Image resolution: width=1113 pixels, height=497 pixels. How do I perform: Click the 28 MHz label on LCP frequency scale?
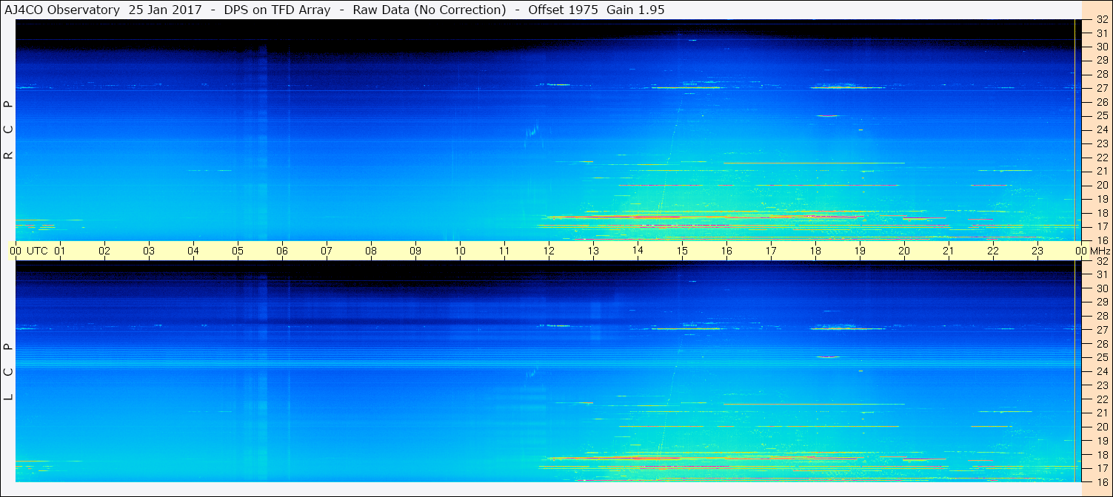point(1102,317)
